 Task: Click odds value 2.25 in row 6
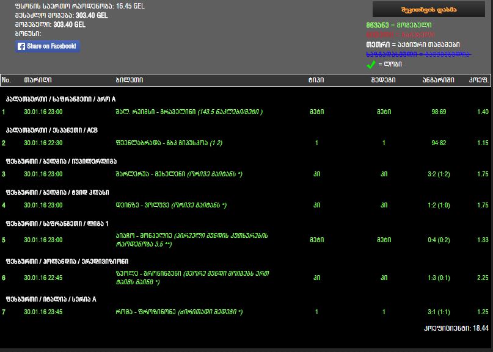point(483,278)
